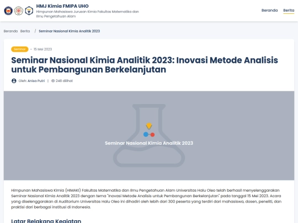298x223 pixels.
Task: Click the intro paragraph starting Himpunan Mahasiswa Kimia
Action: pos(146,199)
